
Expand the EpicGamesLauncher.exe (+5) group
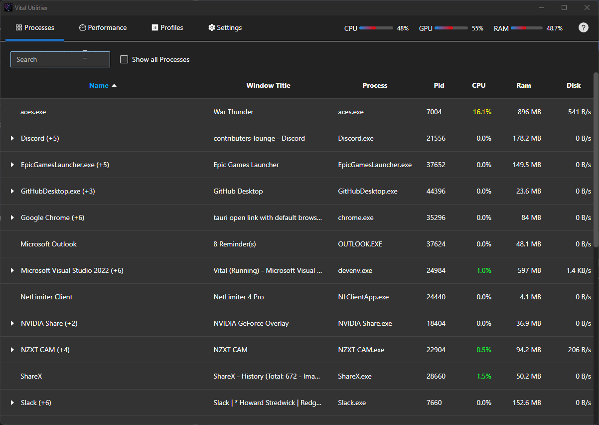pos(12,165)
